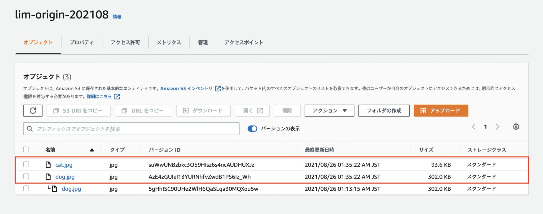
Task: Sort by 名前 column arrow
Action: 92,150
